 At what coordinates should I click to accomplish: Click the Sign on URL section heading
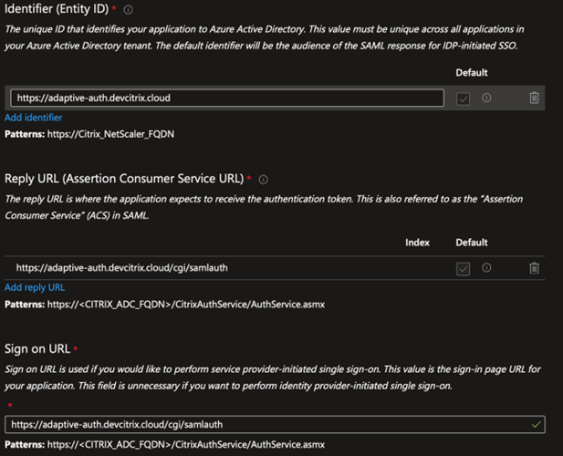click(x=36, y=348)
